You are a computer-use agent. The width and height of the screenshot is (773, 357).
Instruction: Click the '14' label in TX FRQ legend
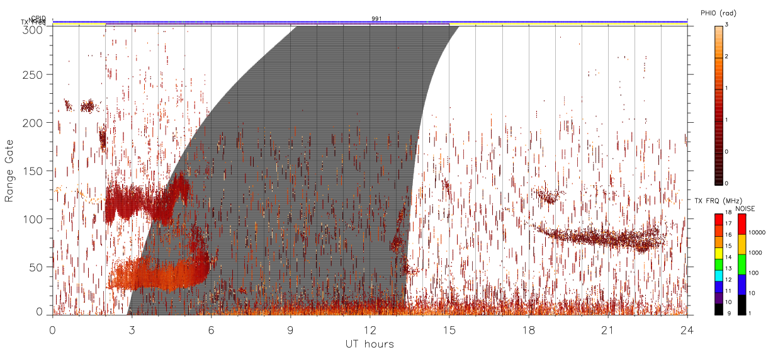(728, 258)
